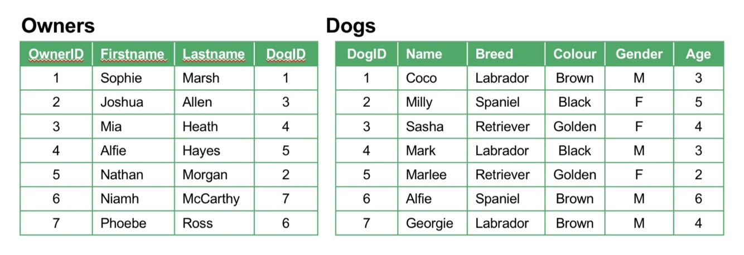744x255 pixels.
Task: Click the Joshua firstname cell
Action: click(133, 102)
